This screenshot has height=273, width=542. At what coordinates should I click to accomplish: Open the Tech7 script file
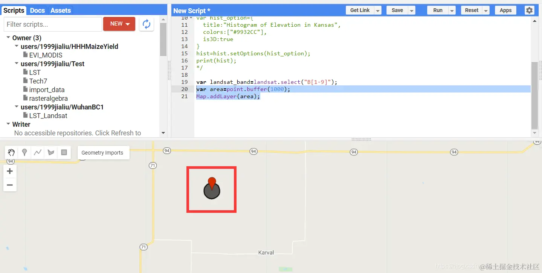38,81
